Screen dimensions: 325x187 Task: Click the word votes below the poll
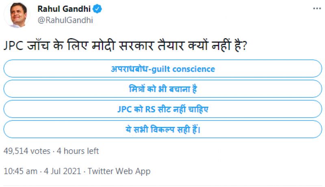(40, 151)
